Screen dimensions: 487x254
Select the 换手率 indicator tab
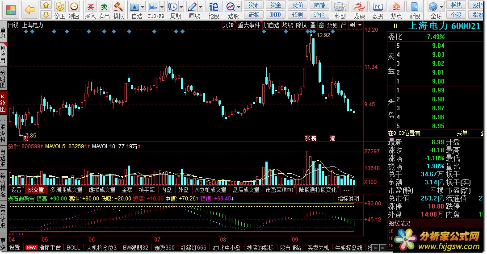click(x=147, y=190)
